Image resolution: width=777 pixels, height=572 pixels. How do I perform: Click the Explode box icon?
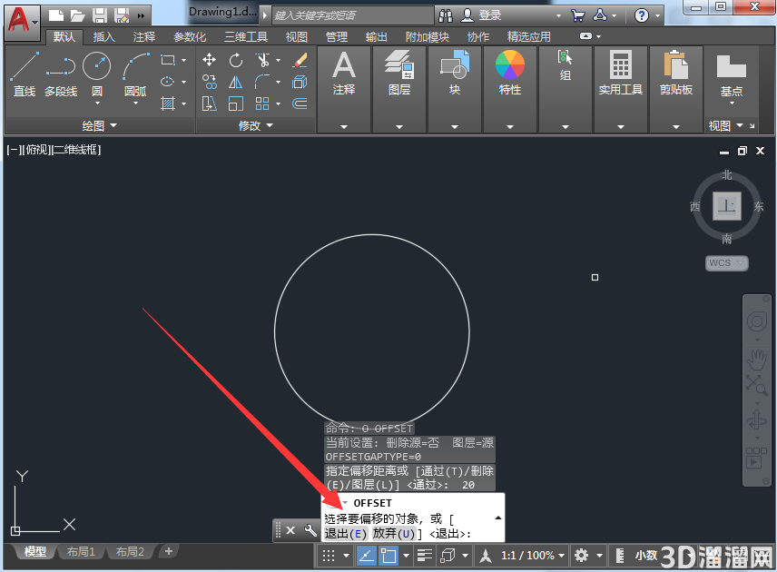pyautogui.click(x=300, y=82)
